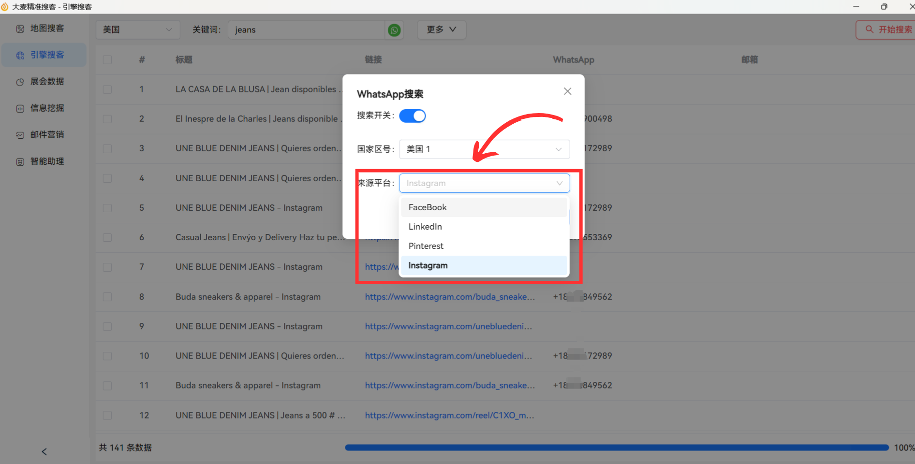Check the box for row 12
Viewport: 915px width, 464px height.
107,415
